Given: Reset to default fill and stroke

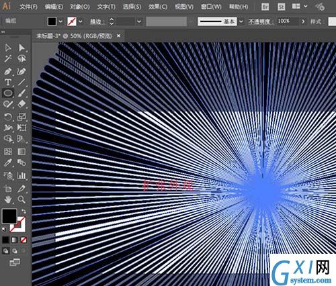Looking at the screenshot, I should 4,229.
